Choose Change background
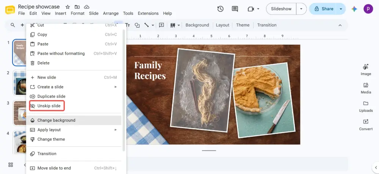Screen dimensions: 379x174 [74, 120]
